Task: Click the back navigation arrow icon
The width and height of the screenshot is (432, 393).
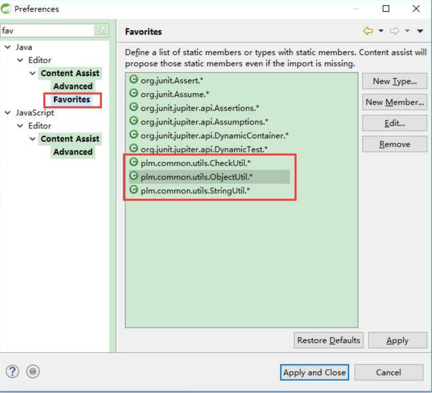Action: click(368, 31)
